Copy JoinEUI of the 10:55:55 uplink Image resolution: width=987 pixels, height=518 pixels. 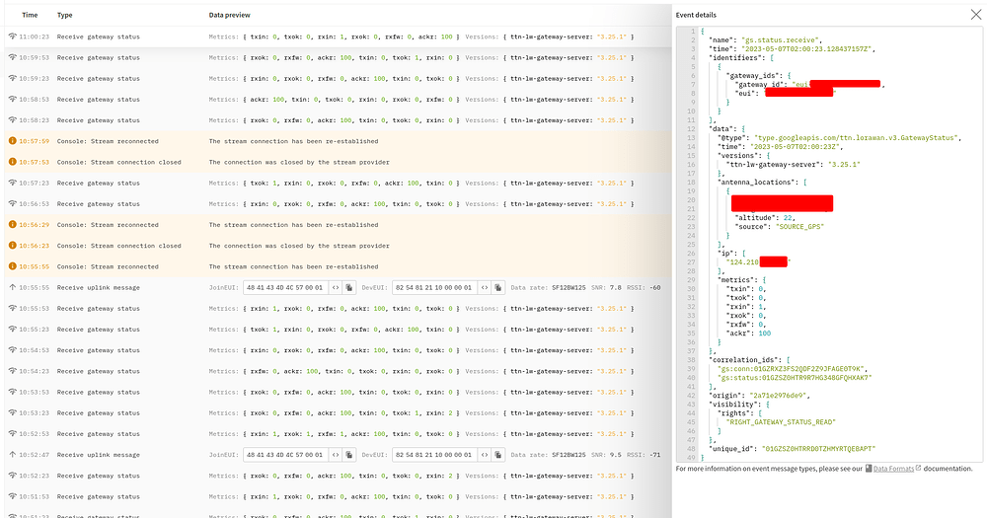[349, 288]
